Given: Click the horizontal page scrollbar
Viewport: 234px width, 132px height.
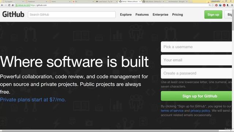Looking at the screenshot, I should tap(110, 131).
